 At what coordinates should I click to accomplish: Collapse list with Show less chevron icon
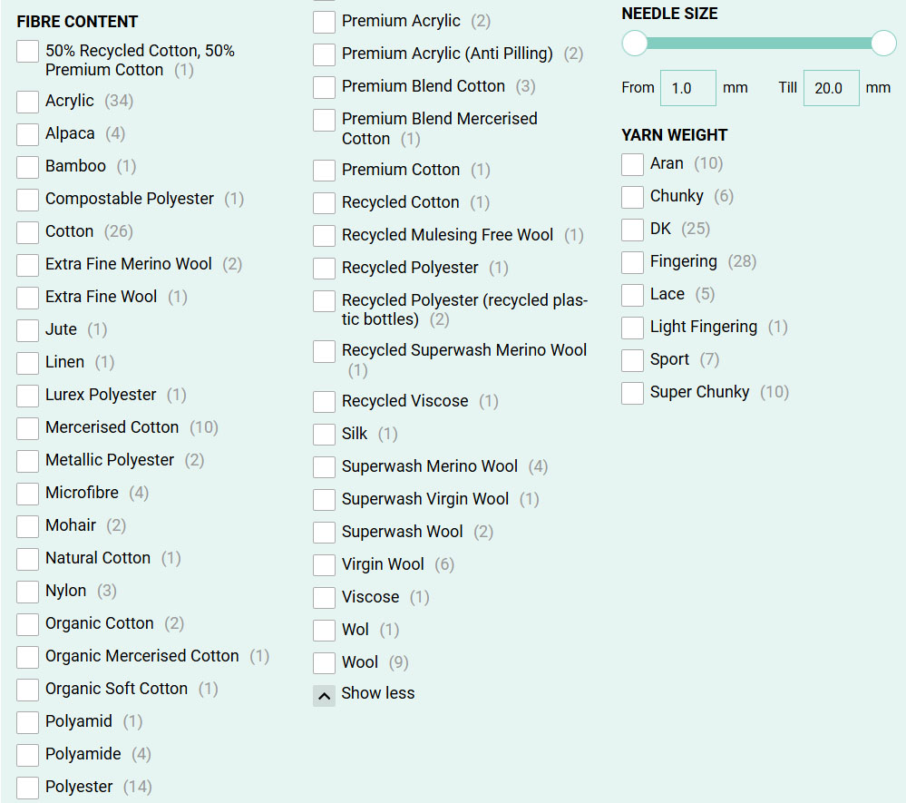click(x=324, y=695)
